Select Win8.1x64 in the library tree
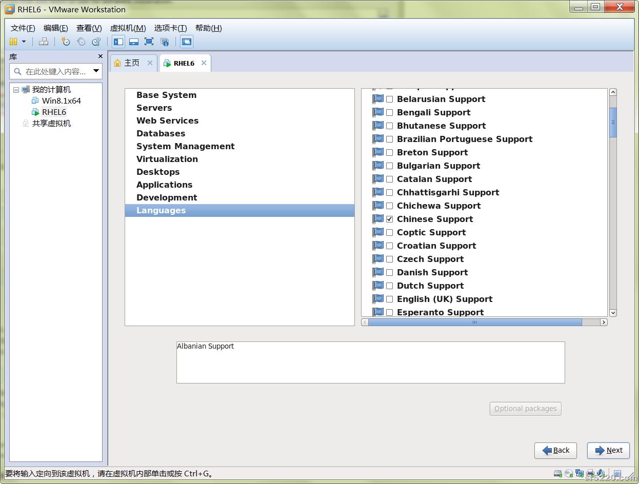Image resolution: width=639 pixels, height=484 pixels. pos(61,100)
